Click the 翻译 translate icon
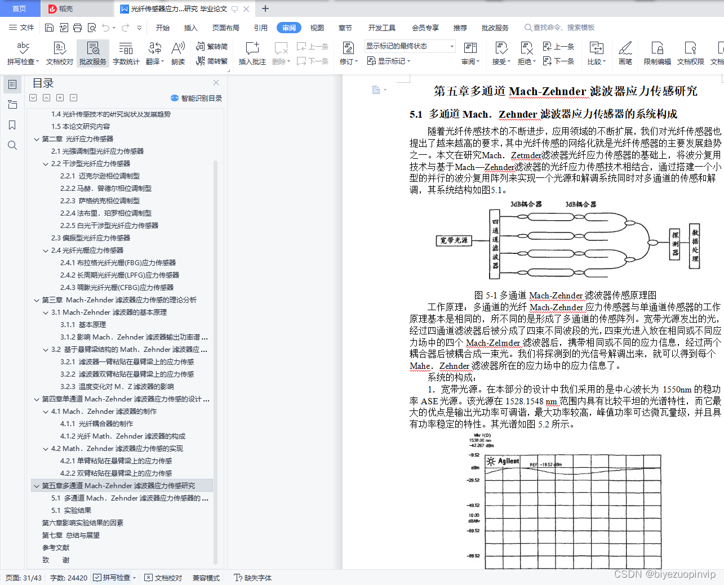Image resolution: width=724 pixels, height=585 pixels. coord(155,53)
